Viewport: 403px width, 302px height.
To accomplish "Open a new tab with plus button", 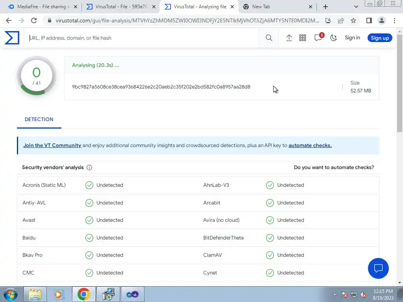I will coord(325,7).
